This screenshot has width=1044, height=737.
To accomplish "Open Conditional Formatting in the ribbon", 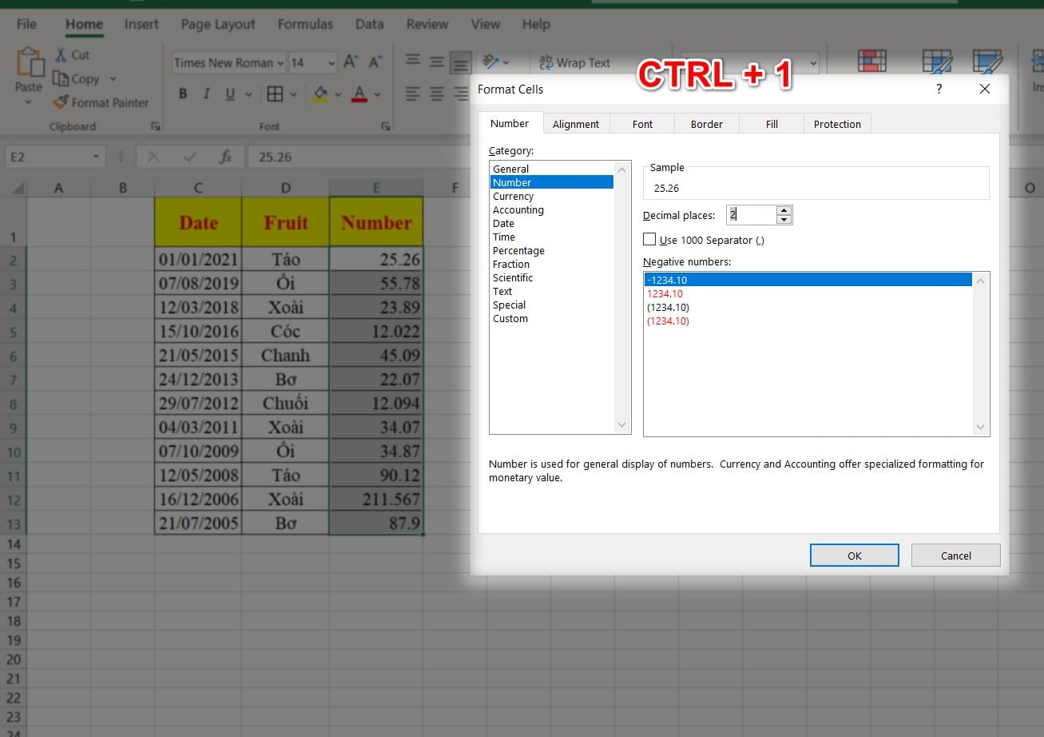I will [x=871, y=62].
